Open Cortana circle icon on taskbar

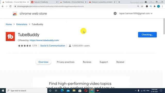(x=50, y=91)
